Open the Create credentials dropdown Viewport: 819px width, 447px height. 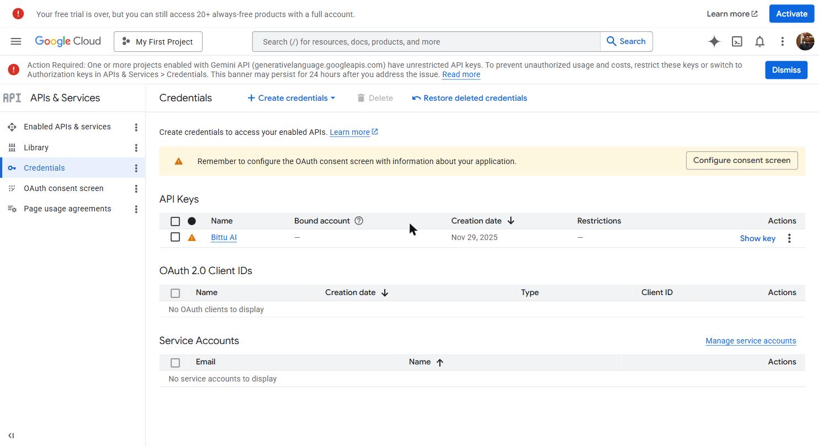coord(291,98)
